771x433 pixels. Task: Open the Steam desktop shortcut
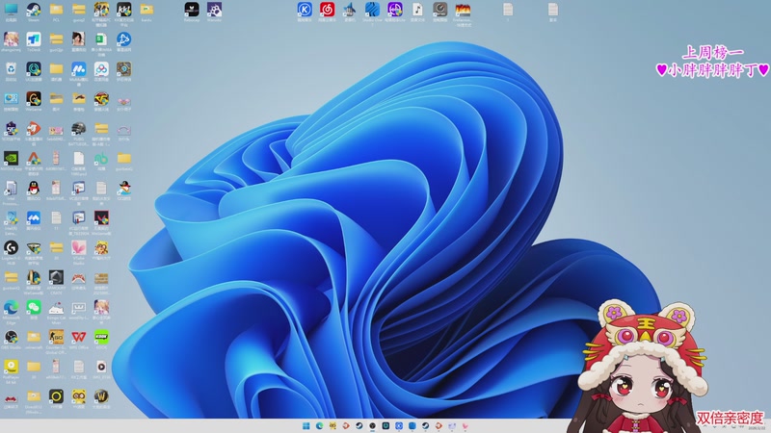pyautogui.click(x=34, y=10)
